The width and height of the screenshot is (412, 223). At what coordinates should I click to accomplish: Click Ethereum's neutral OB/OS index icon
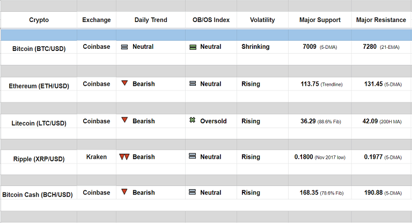[x=193, y=84]
